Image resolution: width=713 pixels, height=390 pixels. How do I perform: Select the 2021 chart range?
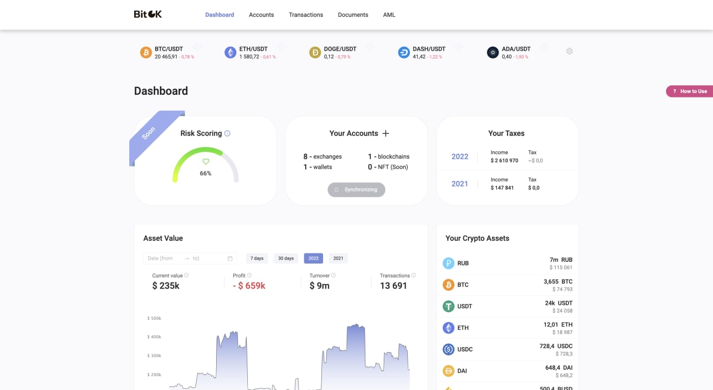click(338, 259)
